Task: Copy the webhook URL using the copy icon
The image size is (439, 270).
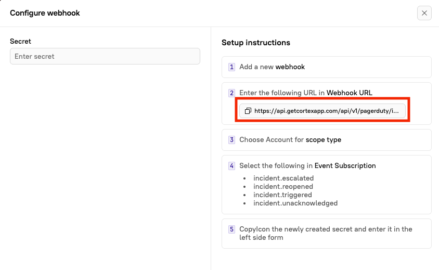Action: [248, 111]
